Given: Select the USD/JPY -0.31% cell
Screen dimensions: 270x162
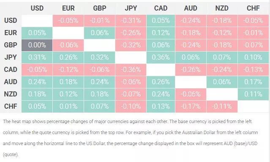Looking at the screenshot, I should [131, 20].
